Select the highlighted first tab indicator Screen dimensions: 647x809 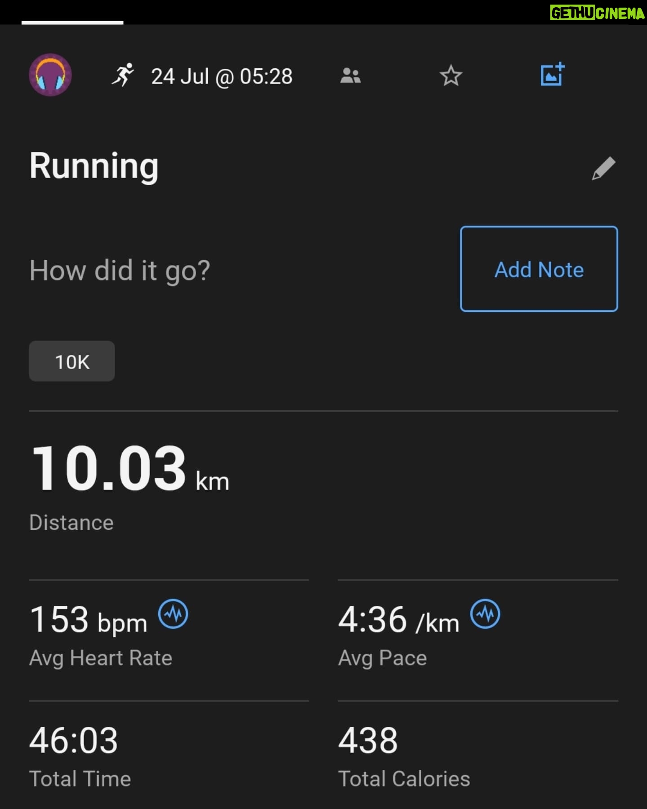point(72,22)
